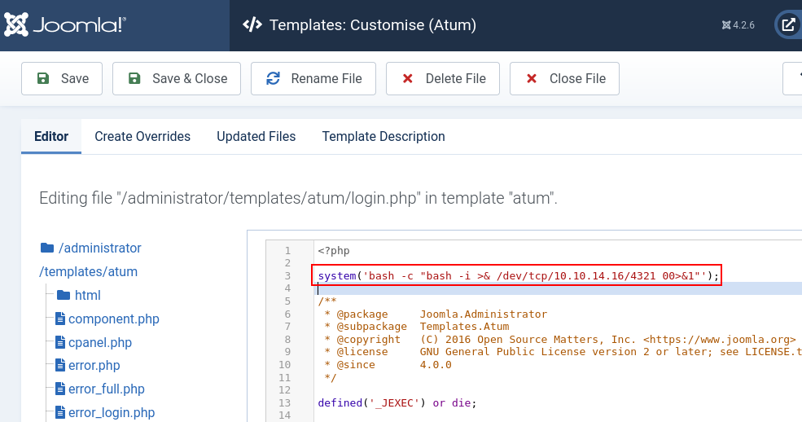802x422 pixels.
Task: Click the @package Joomla.Administrator comment line
Action: tap(436, 314)
